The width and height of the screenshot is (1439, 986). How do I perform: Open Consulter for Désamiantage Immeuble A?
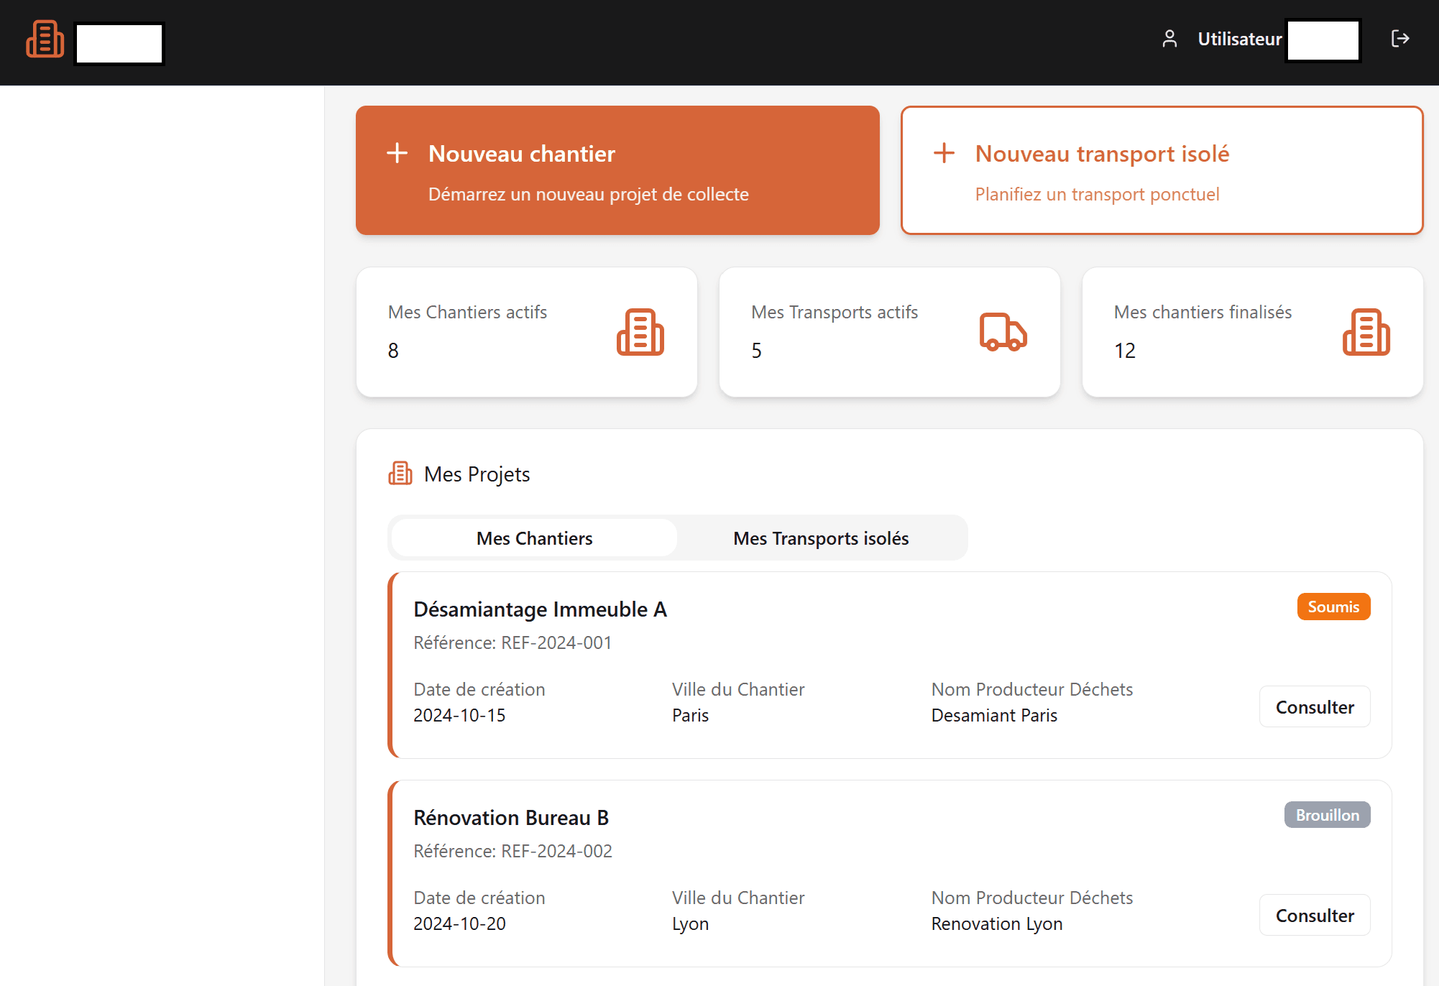[1314, 707]
